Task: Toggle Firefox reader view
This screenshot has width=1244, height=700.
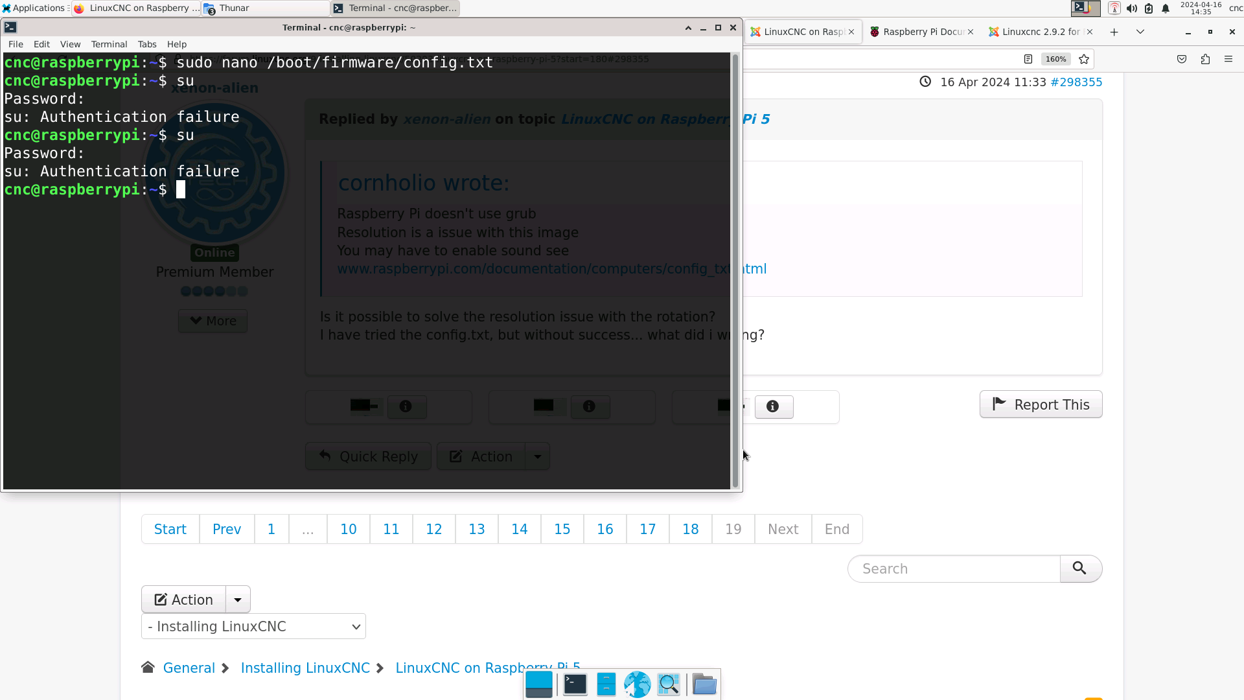Action: pos(1028,59)
